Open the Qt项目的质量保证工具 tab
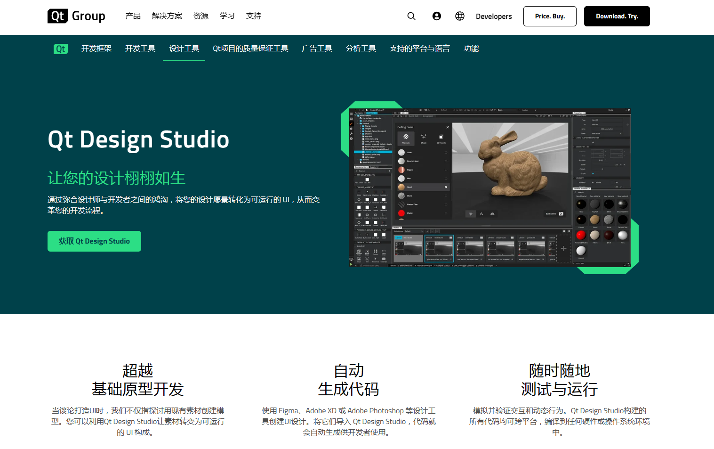The image size is (714, 449). pos(250,49)
